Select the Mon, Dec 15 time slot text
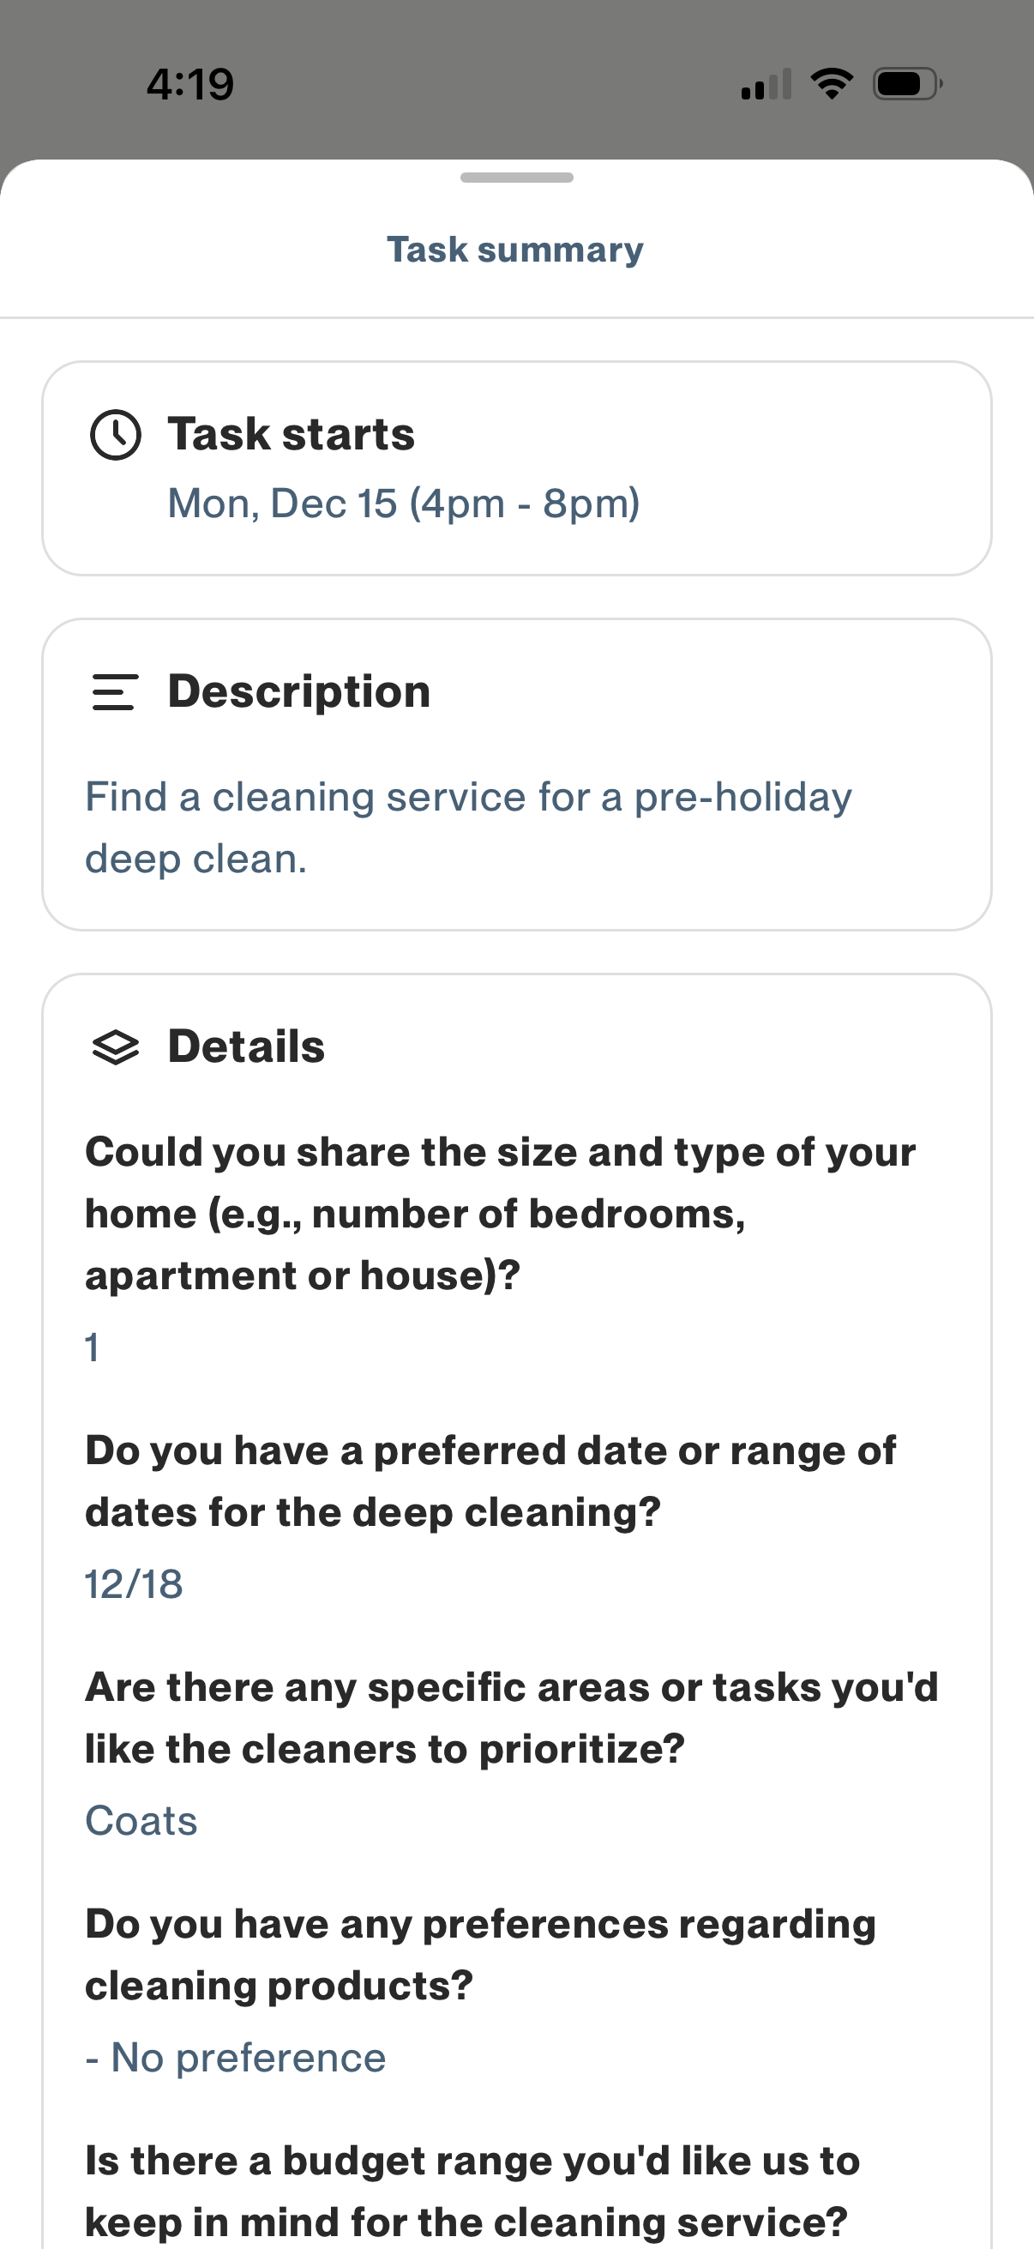 pos(404,503)
